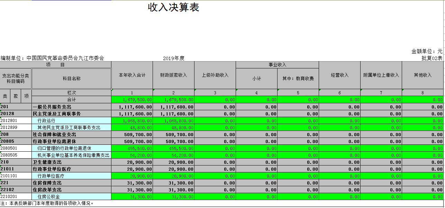Select the 合计 row label cell

[x=72, y=100]
